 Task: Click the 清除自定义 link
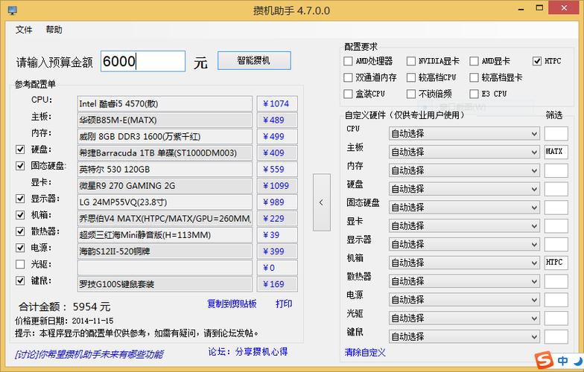[365, 351]
